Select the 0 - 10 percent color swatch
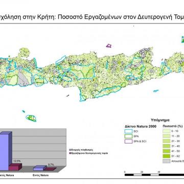The height and width of the screenshot is (184, 184). click(x=167, y=131)
